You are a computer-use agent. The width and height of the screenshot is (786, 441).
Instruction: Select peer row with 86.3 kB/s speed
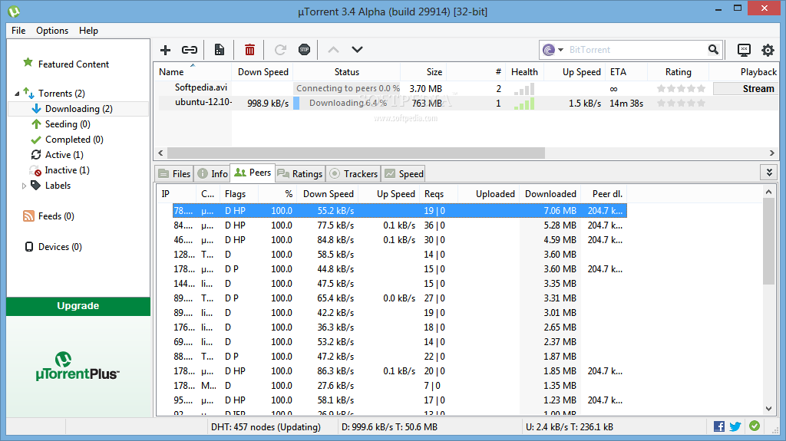(x=399, y=371)
